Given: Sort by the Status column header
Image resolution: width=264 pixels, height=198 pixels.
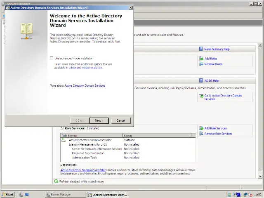Looking at the screenshot, I should pos(156,135).
